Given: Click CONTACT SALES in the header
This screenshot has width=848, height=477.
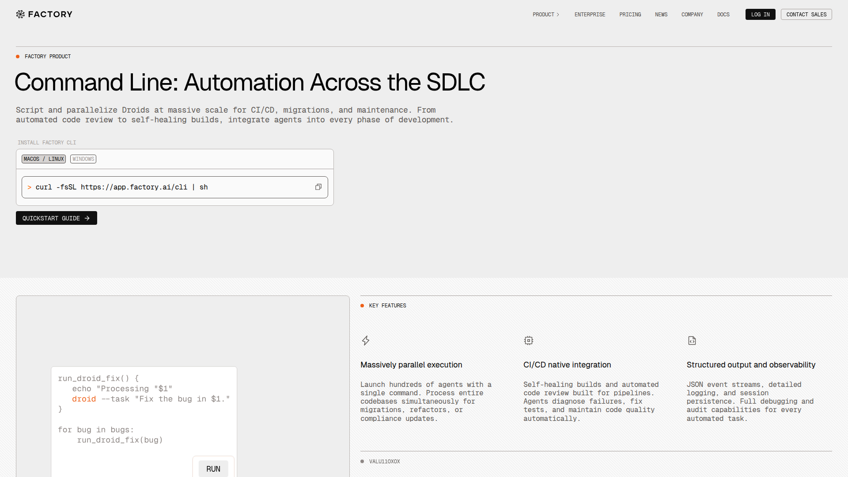Looking at the screenshot, I should tap(806, 14).
